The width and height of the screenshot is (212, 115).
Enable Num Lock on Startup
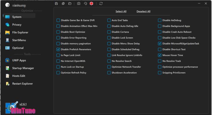58,67
